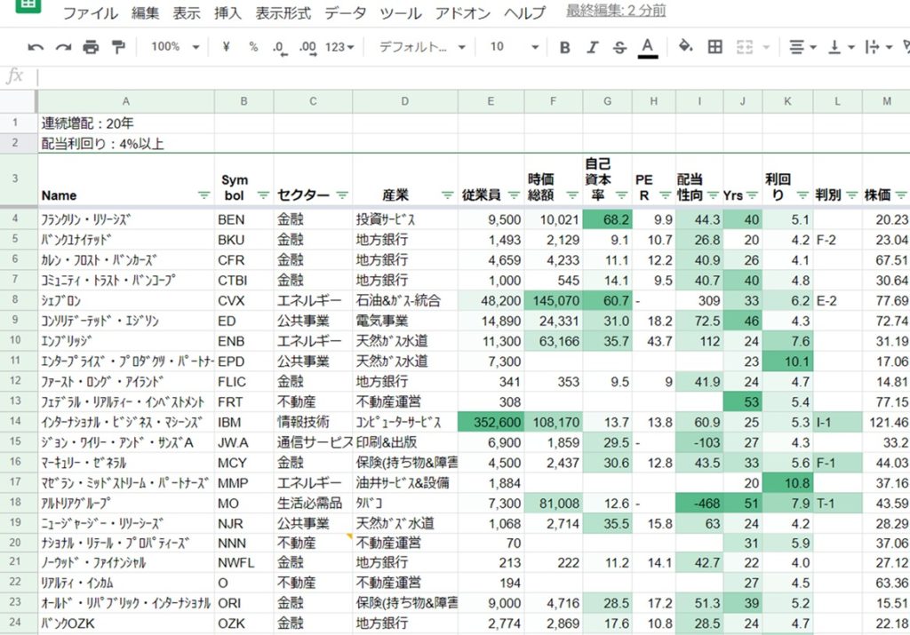Open the 最終編集 revision history link

[x=616, y=11]
